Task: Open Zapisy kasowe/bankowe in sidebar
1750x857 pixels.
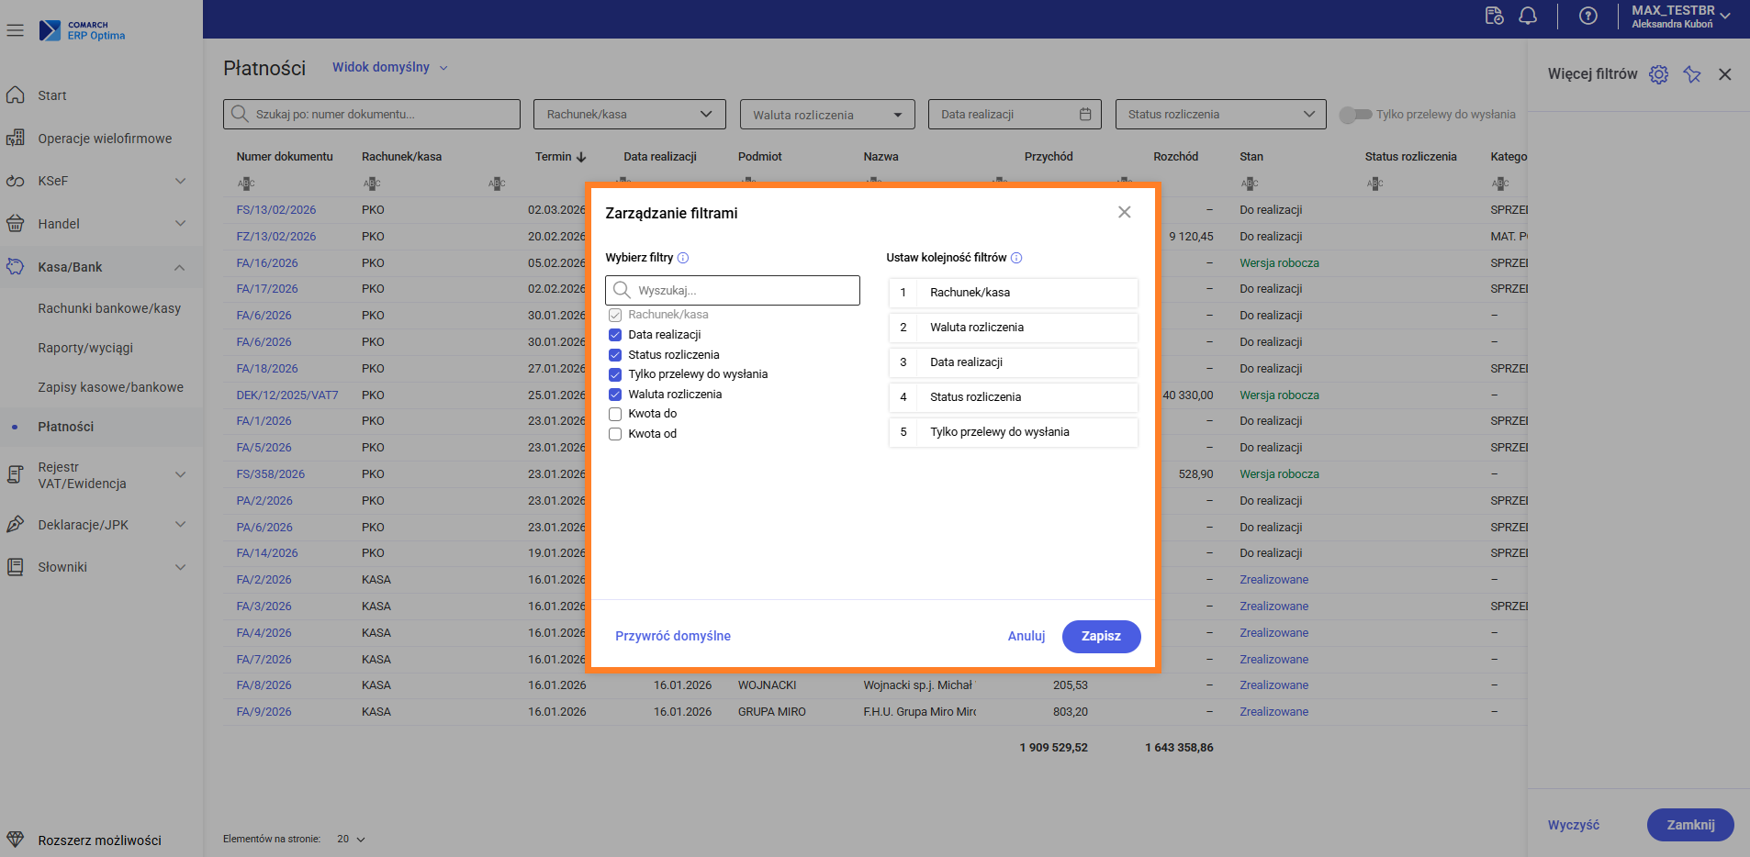Action: [110, 387]
